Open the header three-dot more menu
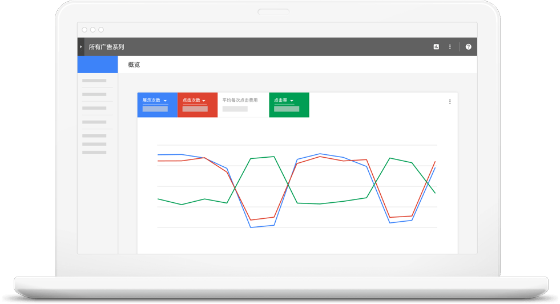560x304 pixels. tap(450, 47)
